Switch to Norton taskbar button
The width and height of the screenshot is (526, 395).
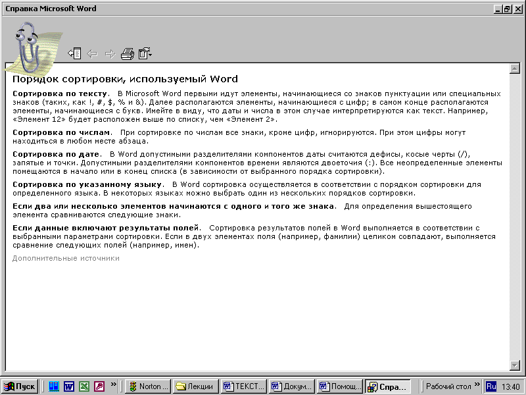(148, 386)
